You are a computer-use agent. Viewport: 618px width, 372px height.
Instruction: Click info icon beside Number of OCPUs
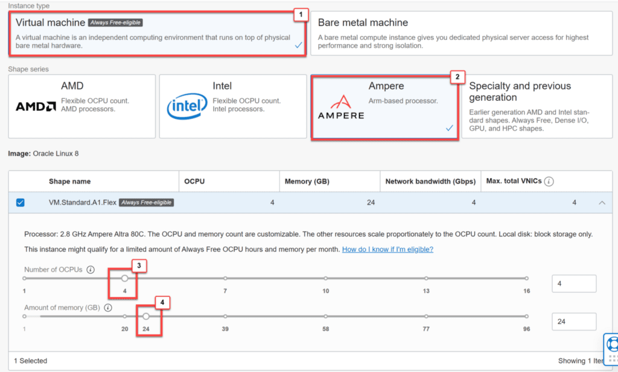tap(91, 270)
